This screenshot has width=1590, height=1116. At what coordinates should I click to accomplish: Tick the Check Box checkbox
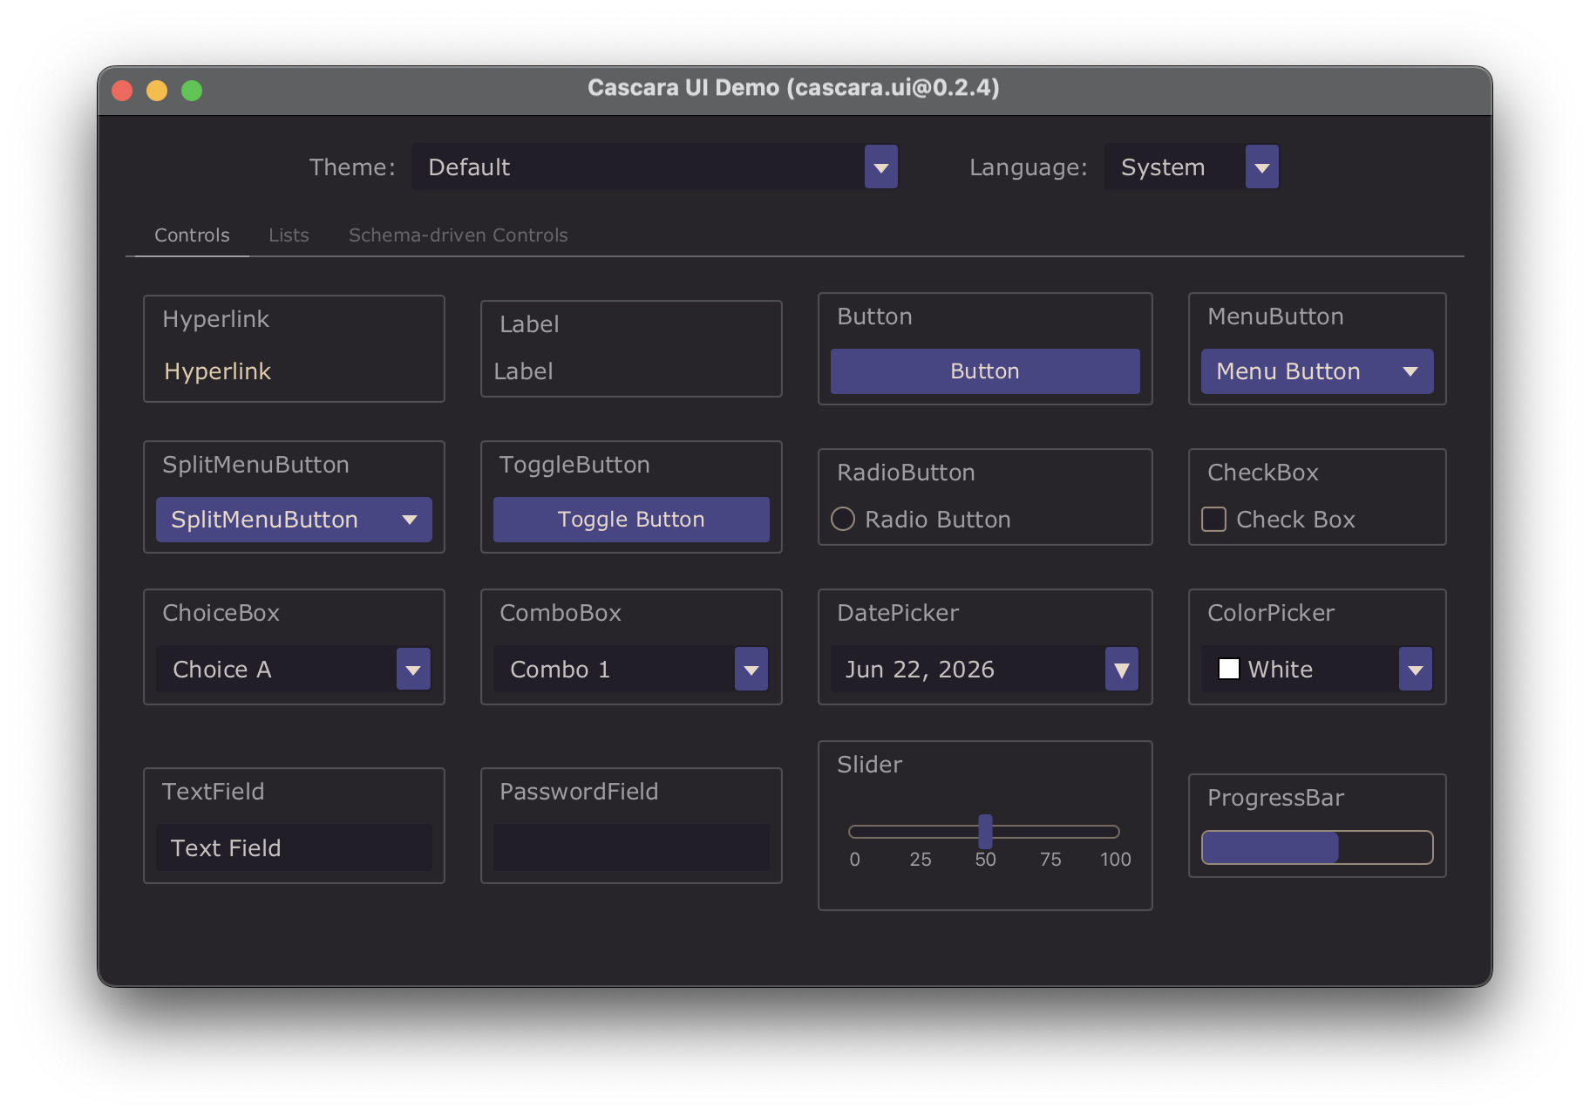pos(1213,520)
